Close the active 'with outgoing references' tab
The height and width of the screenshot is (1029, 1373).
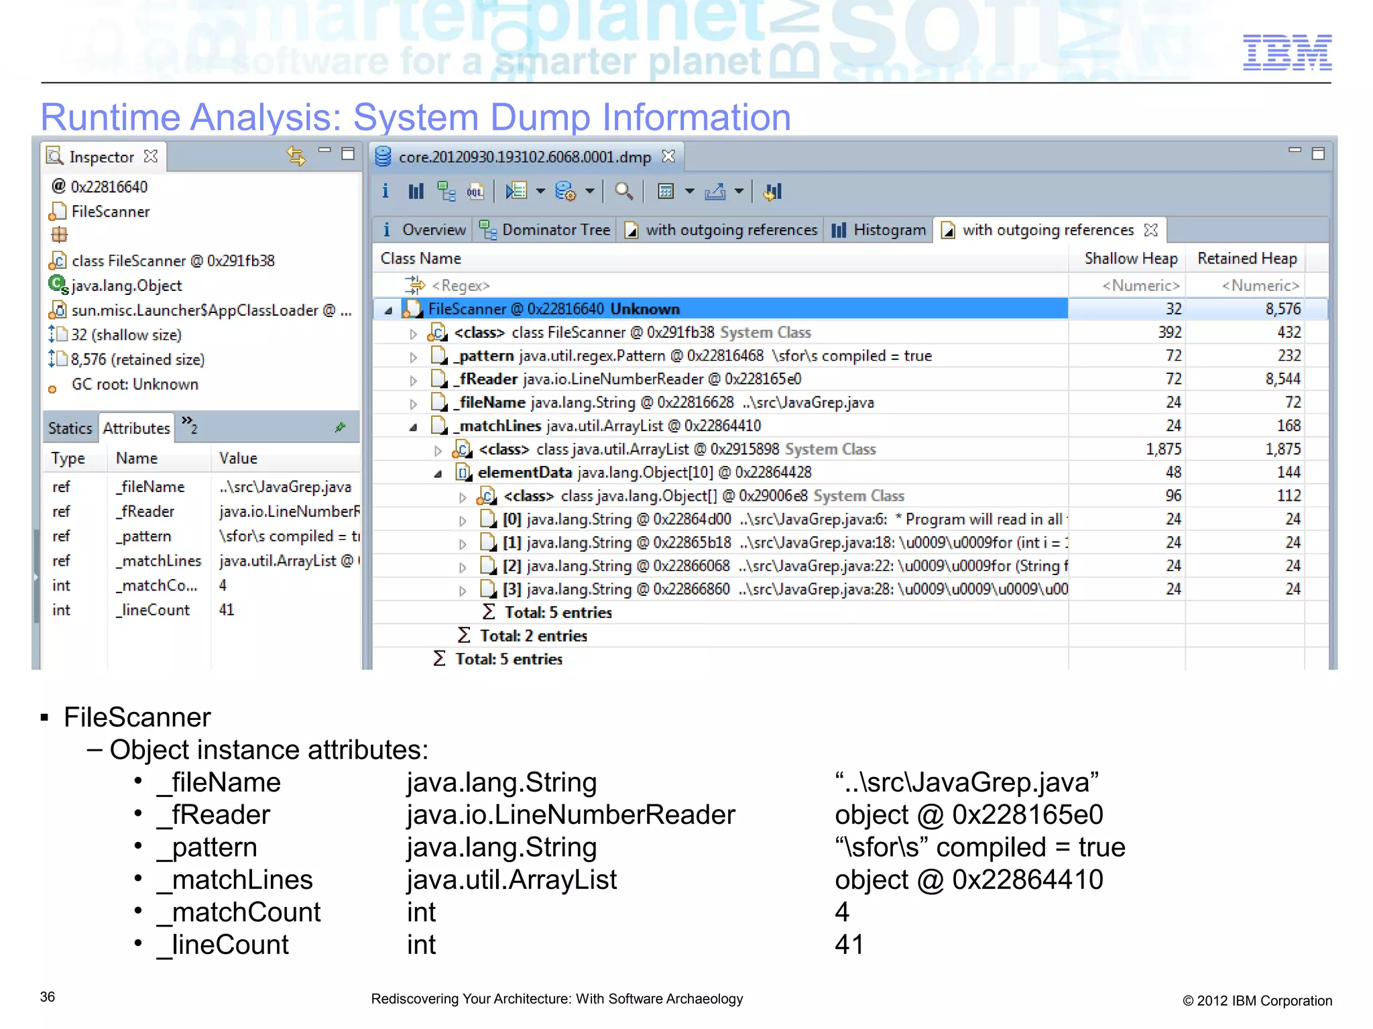tap(1151, 230)
